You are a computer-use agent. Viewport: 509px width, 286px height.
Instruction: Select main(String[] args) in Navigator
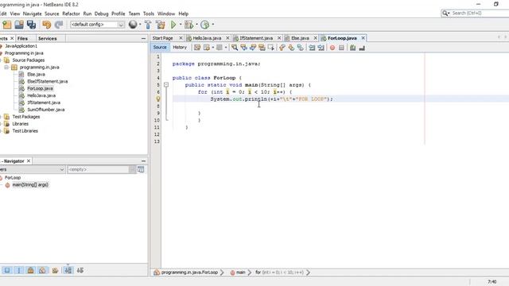(30, 185)
